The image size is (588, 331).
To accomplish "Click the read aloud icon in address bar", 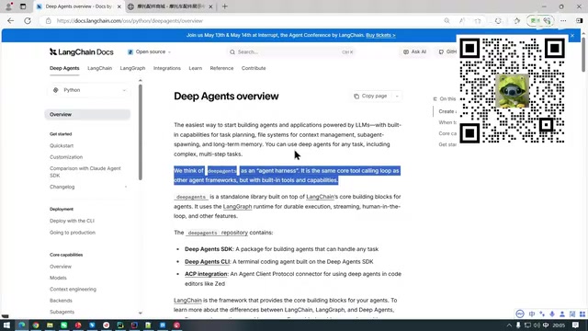I will click(462, 21).
